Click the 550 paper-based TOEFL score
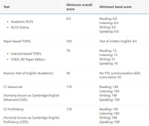Viewport: 149px width, 126px height. click(x=69, y=41)
